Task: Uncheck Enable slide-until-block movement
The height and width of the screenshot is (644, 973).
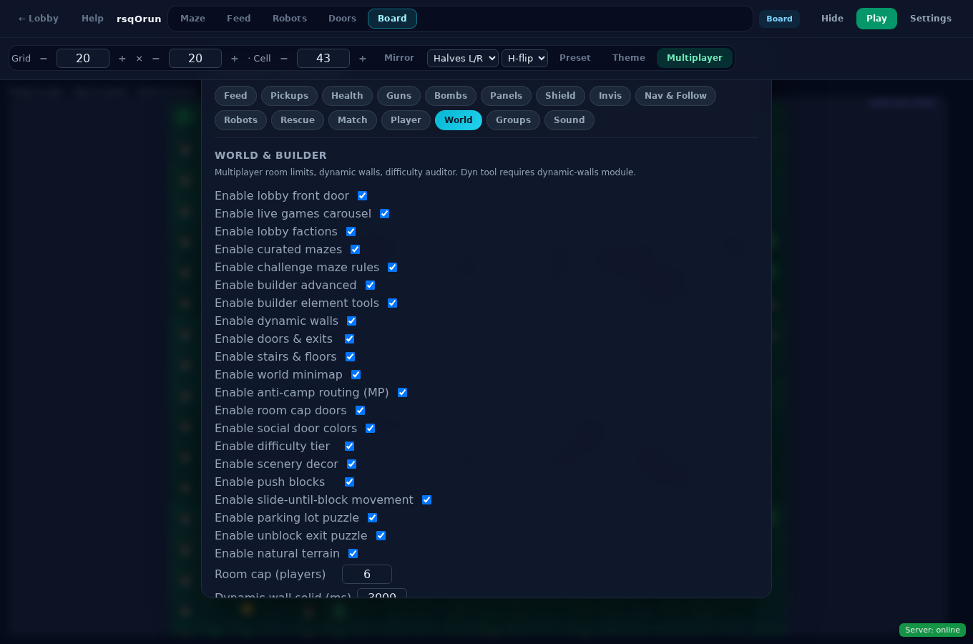Action: point(426,500)
